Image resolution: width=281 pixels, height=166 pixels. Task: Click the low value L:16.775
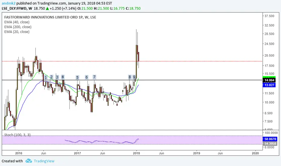(x=117, y=8)
